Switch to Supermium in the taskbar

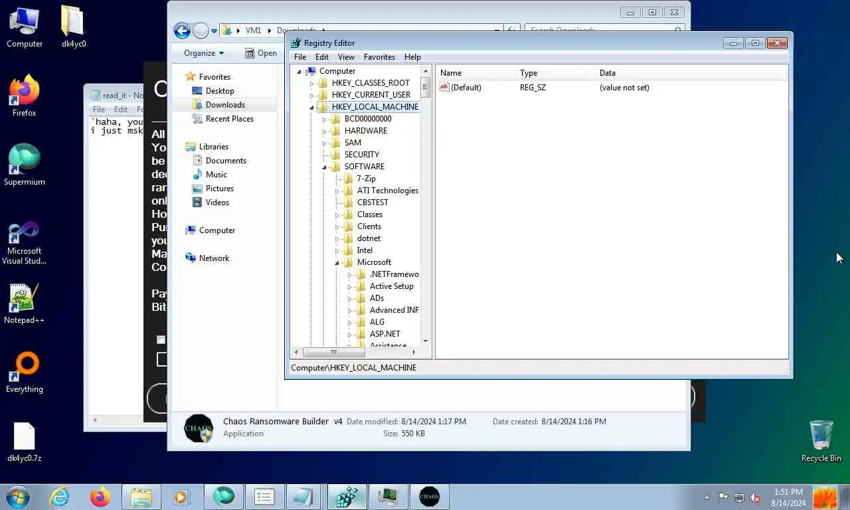224,497
